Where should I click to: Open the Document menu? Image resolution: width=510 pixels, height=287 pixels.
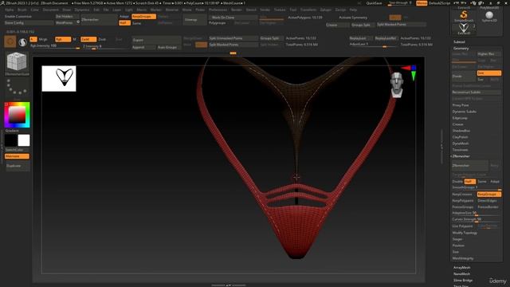point(51,10)
